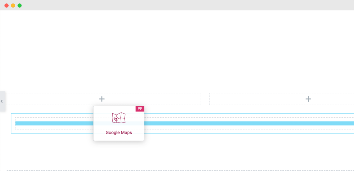Click the gray window title bar
The height and width of the screenshot is (171, 354).
(x=177, y=5)
